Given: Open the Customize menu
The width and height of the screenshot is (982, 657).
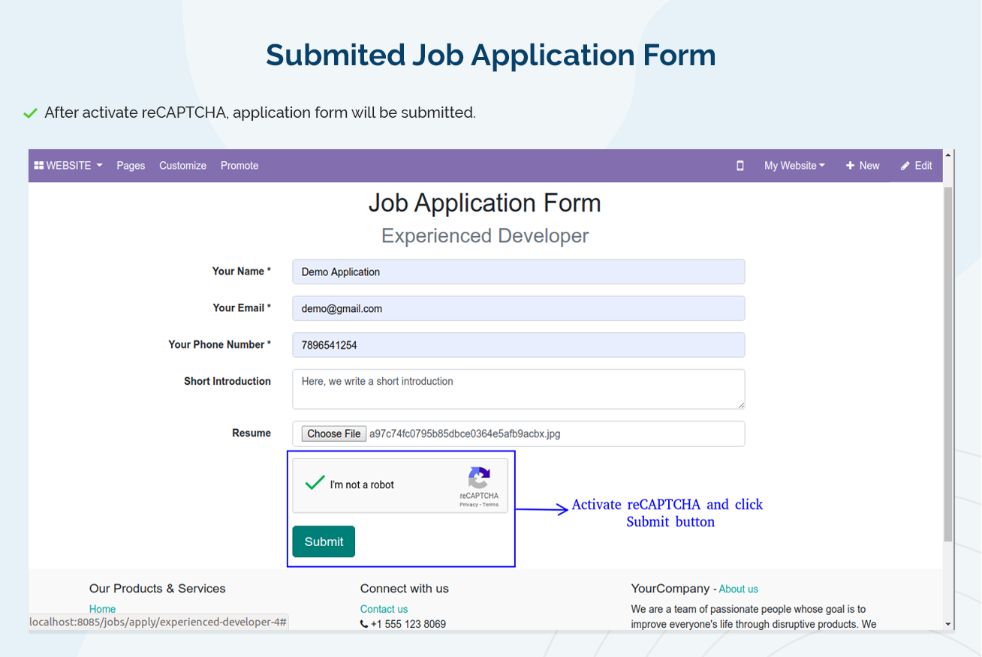Looking at the screenshot, I should pyautogui.click(x=182, y=166).
